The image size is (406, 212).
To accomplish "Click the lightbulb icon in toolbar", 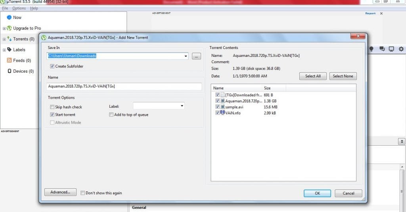I will point(372,49).
